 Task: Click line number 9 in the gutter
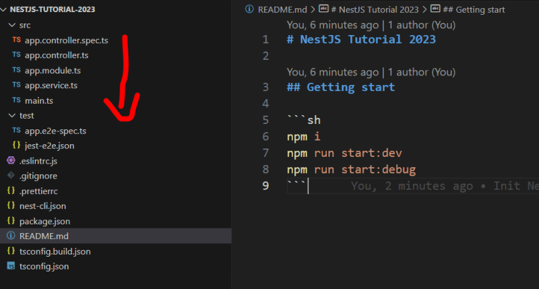coord(265,186)
